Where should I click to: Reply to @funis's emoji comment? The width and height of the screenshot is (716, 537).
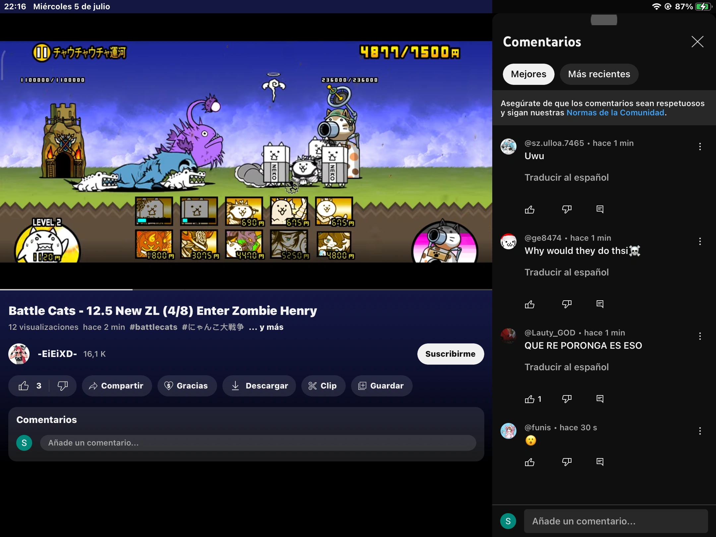600,462
